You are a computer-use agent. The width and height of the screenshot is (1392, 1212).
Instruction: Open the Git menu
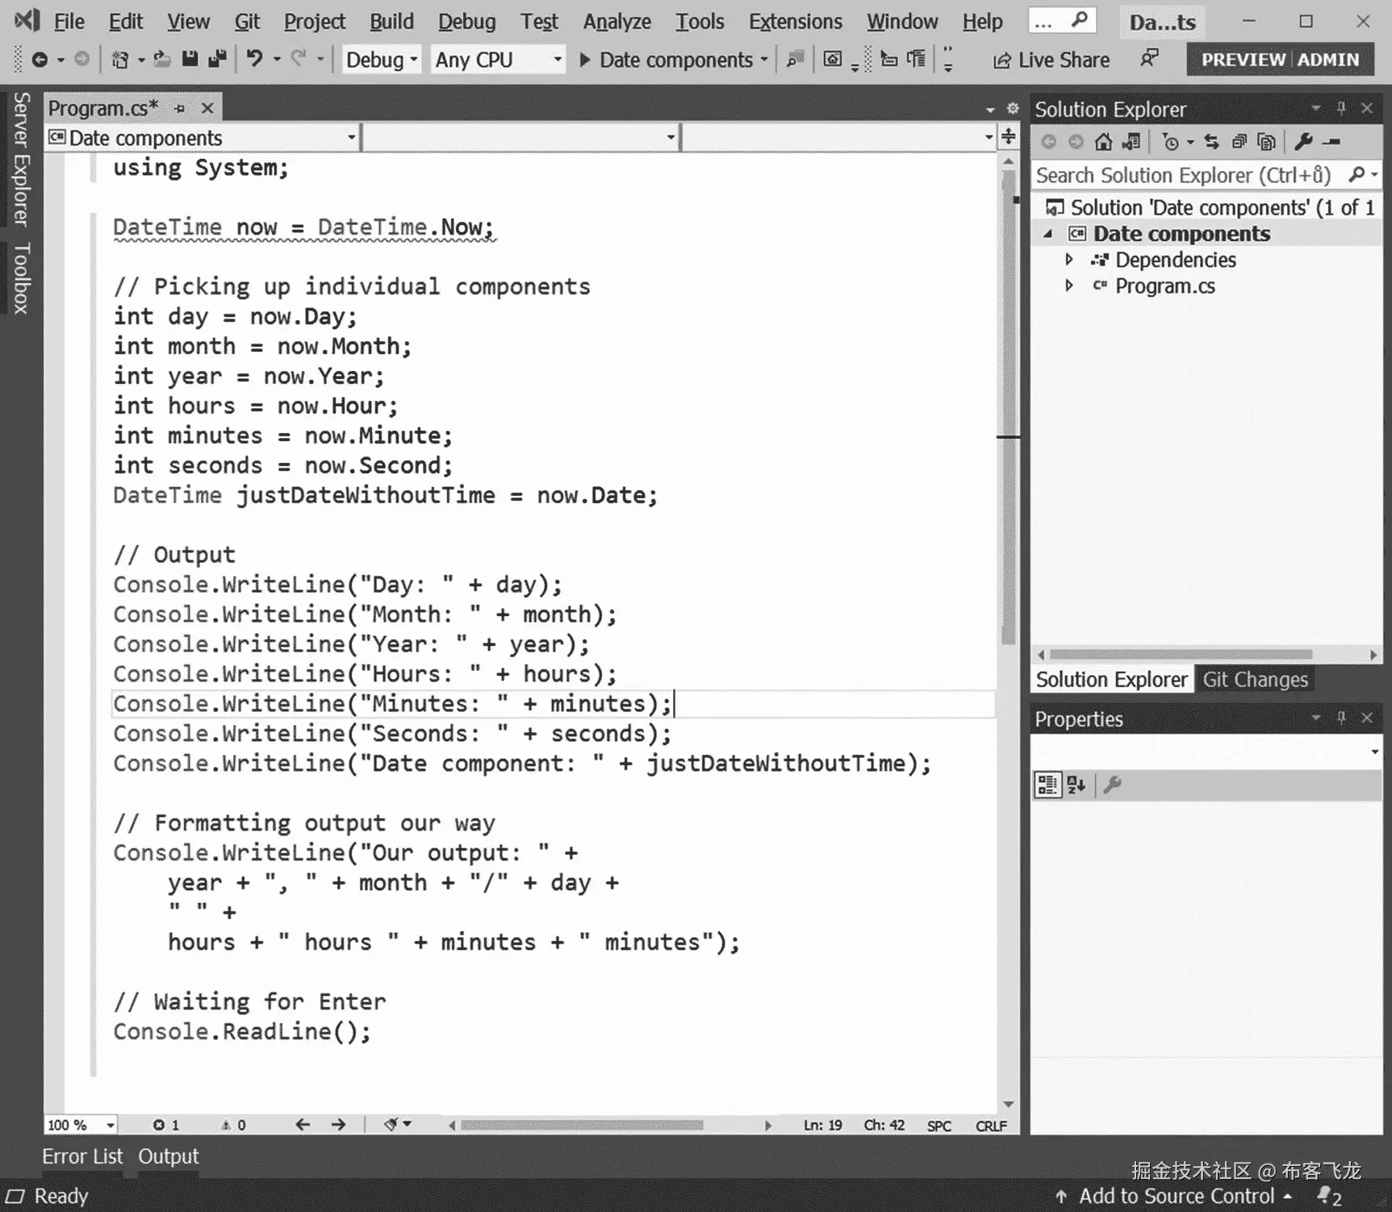pyautogui.click(x=247, y=22)
